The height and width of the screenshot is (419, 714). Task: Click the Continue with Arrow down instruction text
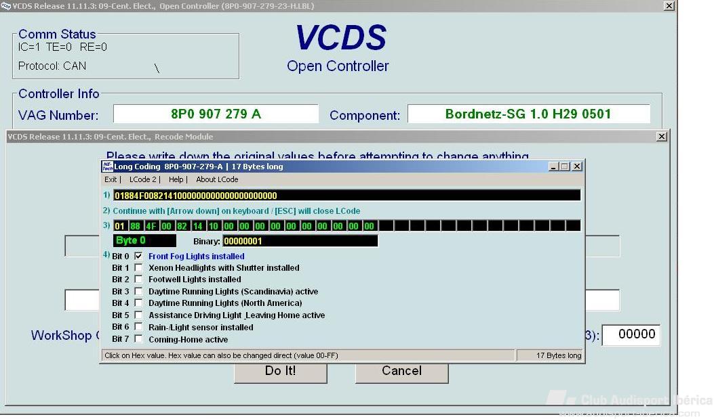click(x=237, y=211)
